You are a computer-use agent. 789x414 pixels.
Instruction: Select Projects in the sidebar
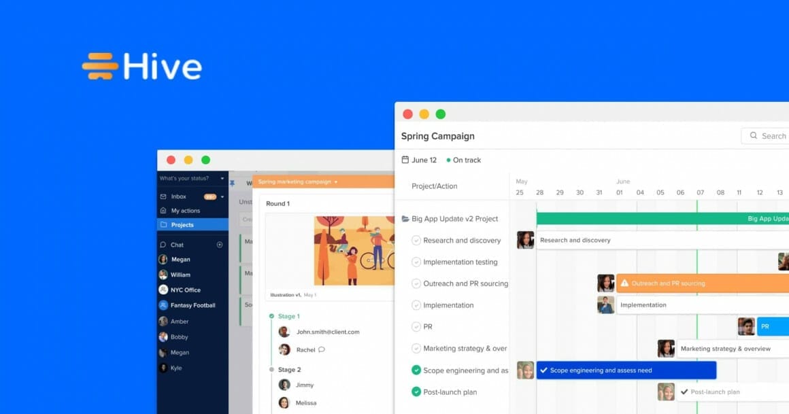pyautogui.click(x=184, y=224)
